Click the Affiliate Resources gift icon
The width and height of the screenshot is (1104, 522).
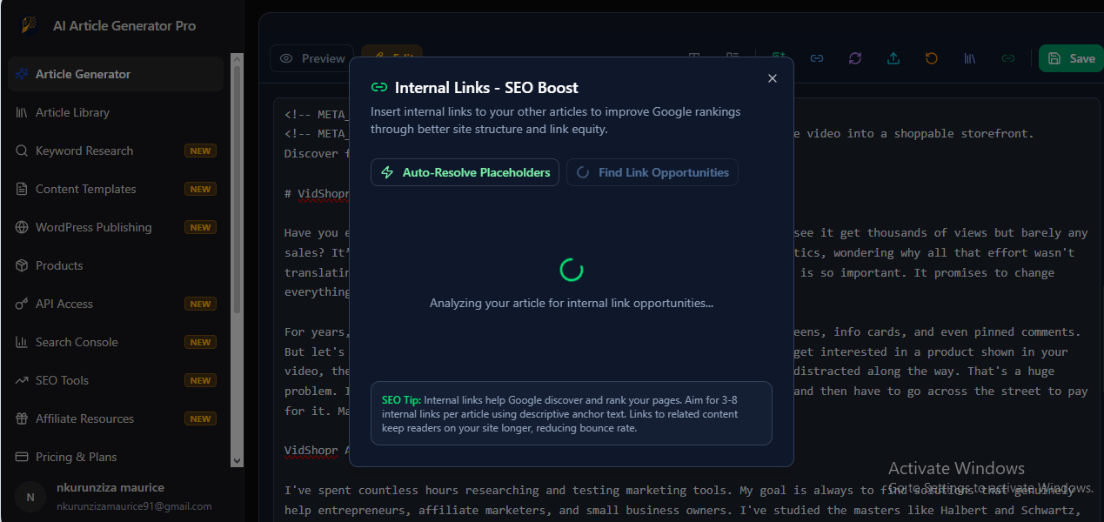[x=22, y=418]
